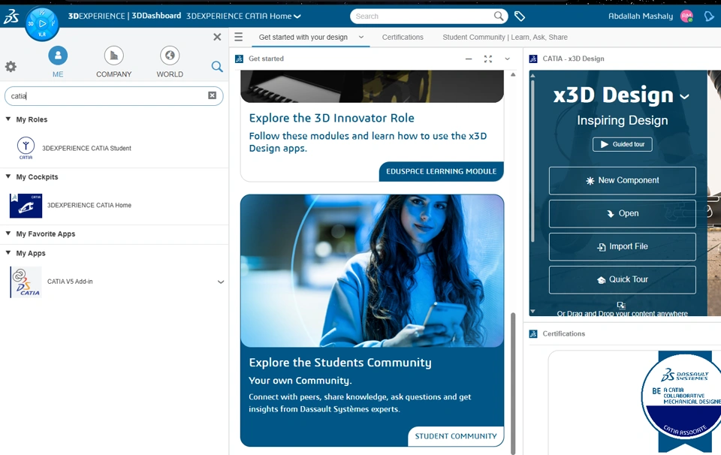Open the user avatar profile icon
Viewport: 721px width, 455px height.
(686, 16)
